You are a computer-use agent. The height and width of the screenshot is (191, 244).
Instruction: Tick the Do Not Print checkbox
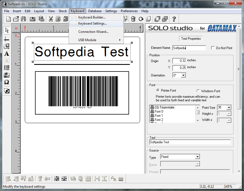click(x=213, y=48)
